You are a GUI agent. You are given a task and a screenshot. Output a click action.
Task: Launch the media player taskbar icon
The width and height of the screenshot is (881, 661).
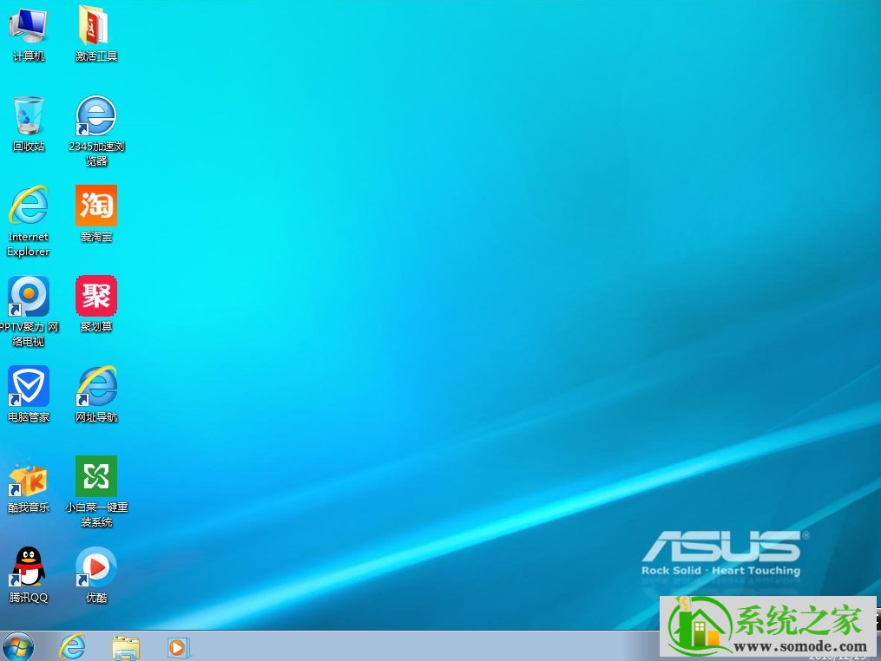tap(179, 647)
